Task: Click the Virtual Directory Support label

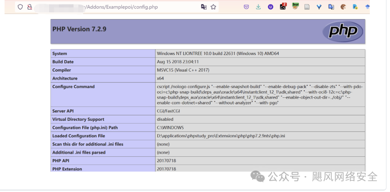Action: [78, 119]
